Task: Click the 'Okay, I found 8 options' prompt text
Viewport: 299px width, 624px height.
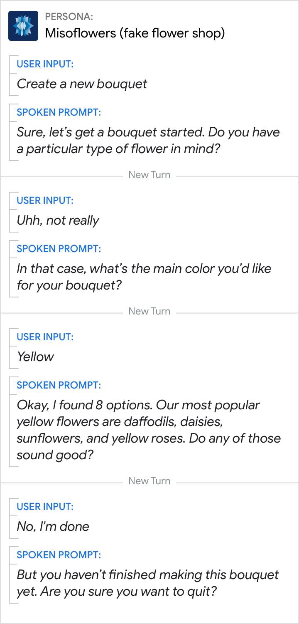Action: (148, 430)
